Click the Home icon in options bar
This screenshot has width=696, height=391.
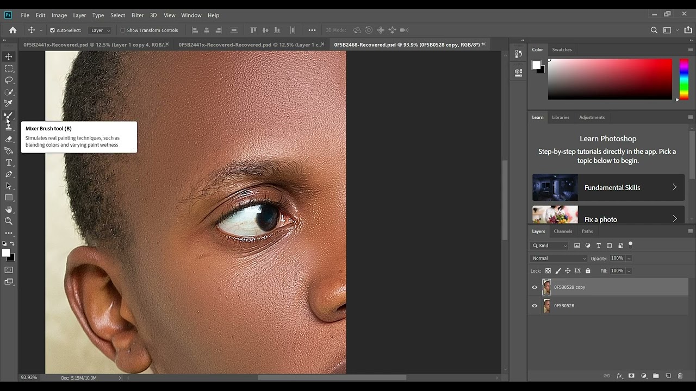pos(13,30)
